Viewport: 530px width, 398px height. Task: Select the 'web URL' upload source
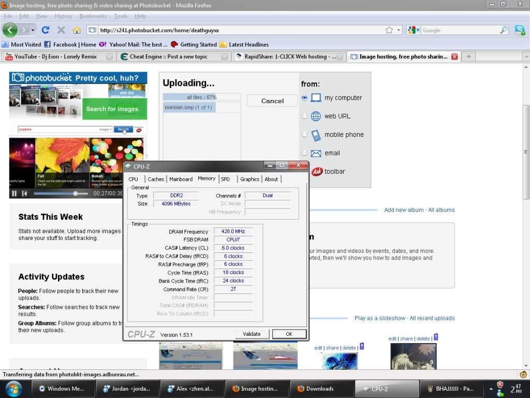click(304, 116)
